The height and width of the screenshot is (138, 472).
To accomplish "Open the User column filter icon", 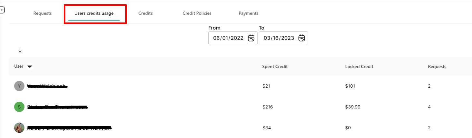I will pos(30,66).
